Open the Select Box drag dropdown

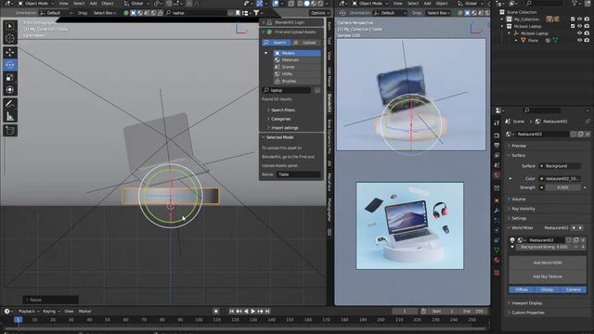(105, 13)
